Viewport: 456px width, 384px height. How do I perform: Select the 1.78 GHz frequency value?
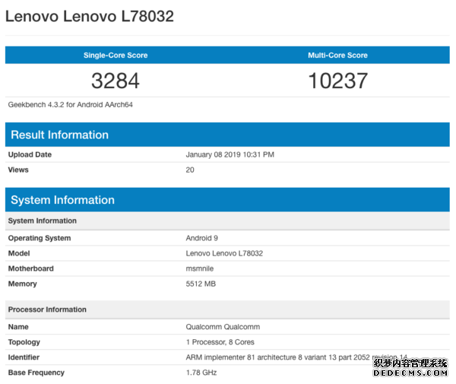point(201,373)
